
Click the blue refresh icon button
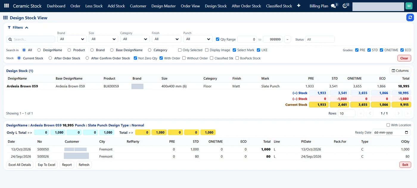410,18
